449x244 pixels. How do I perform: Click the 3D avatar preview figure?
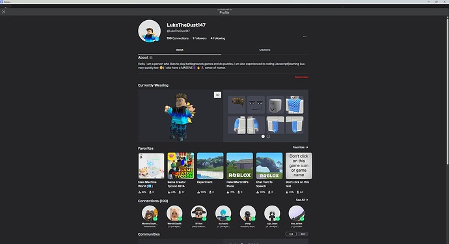pyautogui.click(x=180, y=116)
